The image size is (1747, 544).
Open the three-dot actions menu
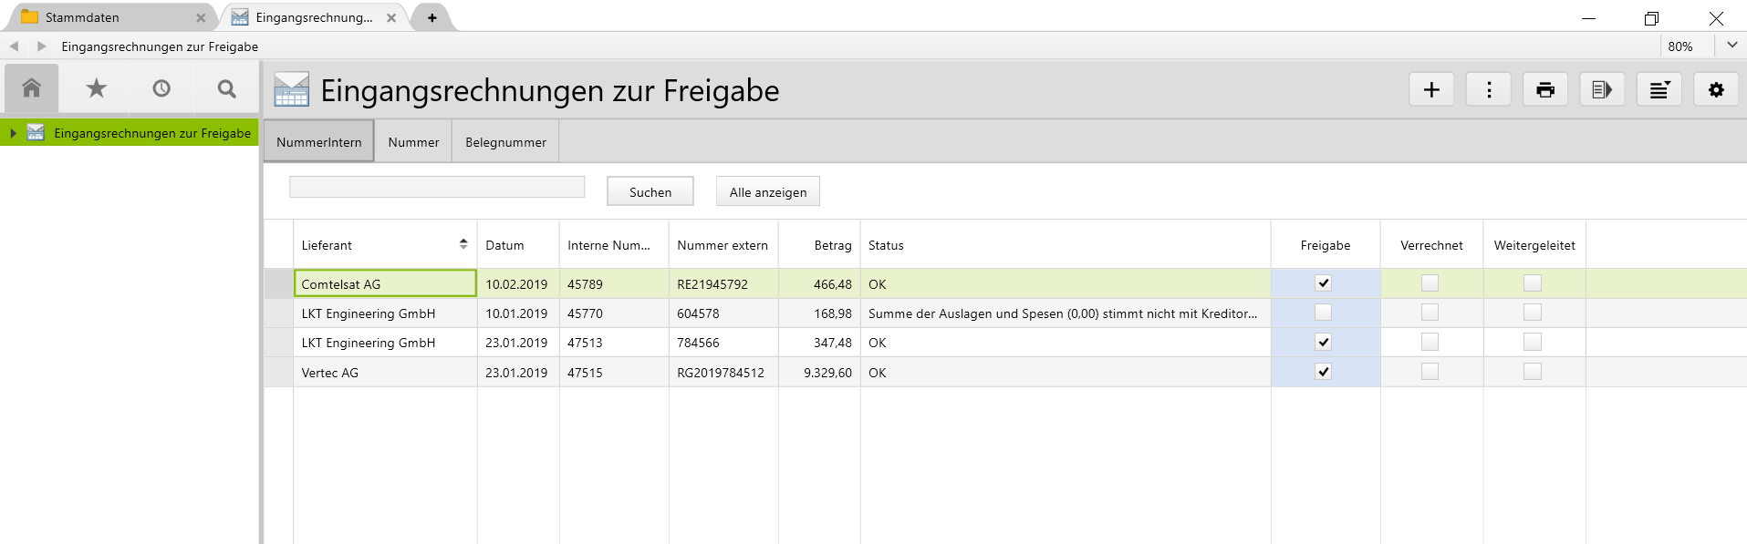pyautogui.click(x=1489, y=89)
